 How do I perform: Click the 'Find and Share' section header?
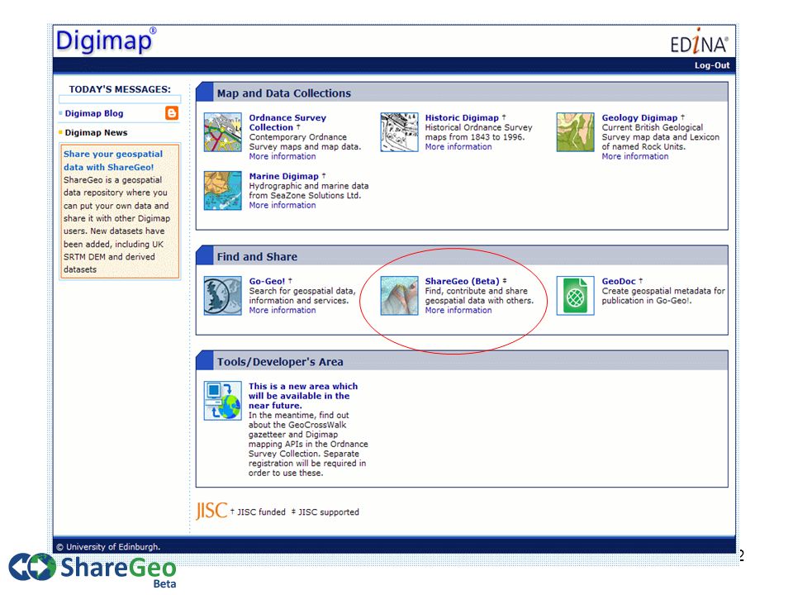[257, 256]
